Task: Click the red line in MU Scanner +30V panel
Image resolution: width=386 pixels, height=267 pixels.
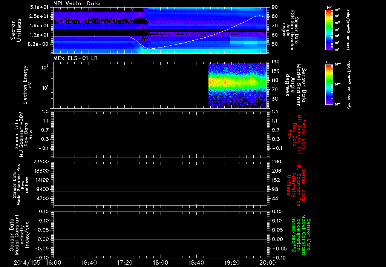Action: (160, 146)
